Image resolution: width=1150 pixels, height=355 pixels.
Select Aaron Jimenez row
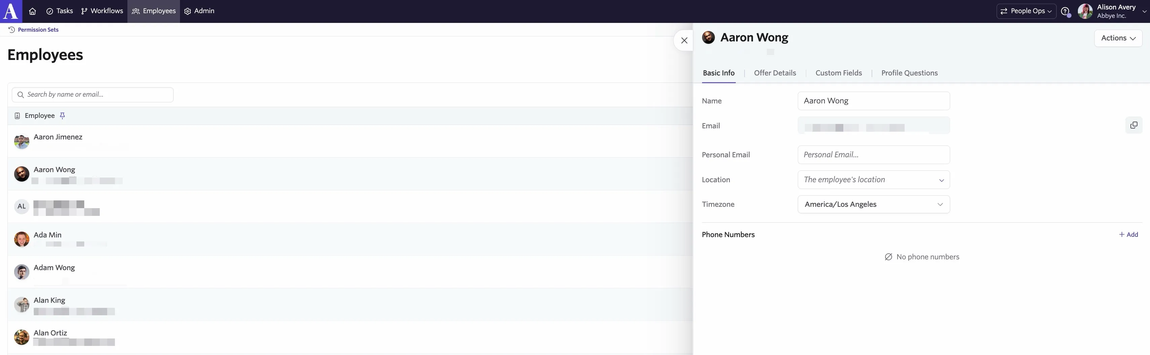pos(350,141)
